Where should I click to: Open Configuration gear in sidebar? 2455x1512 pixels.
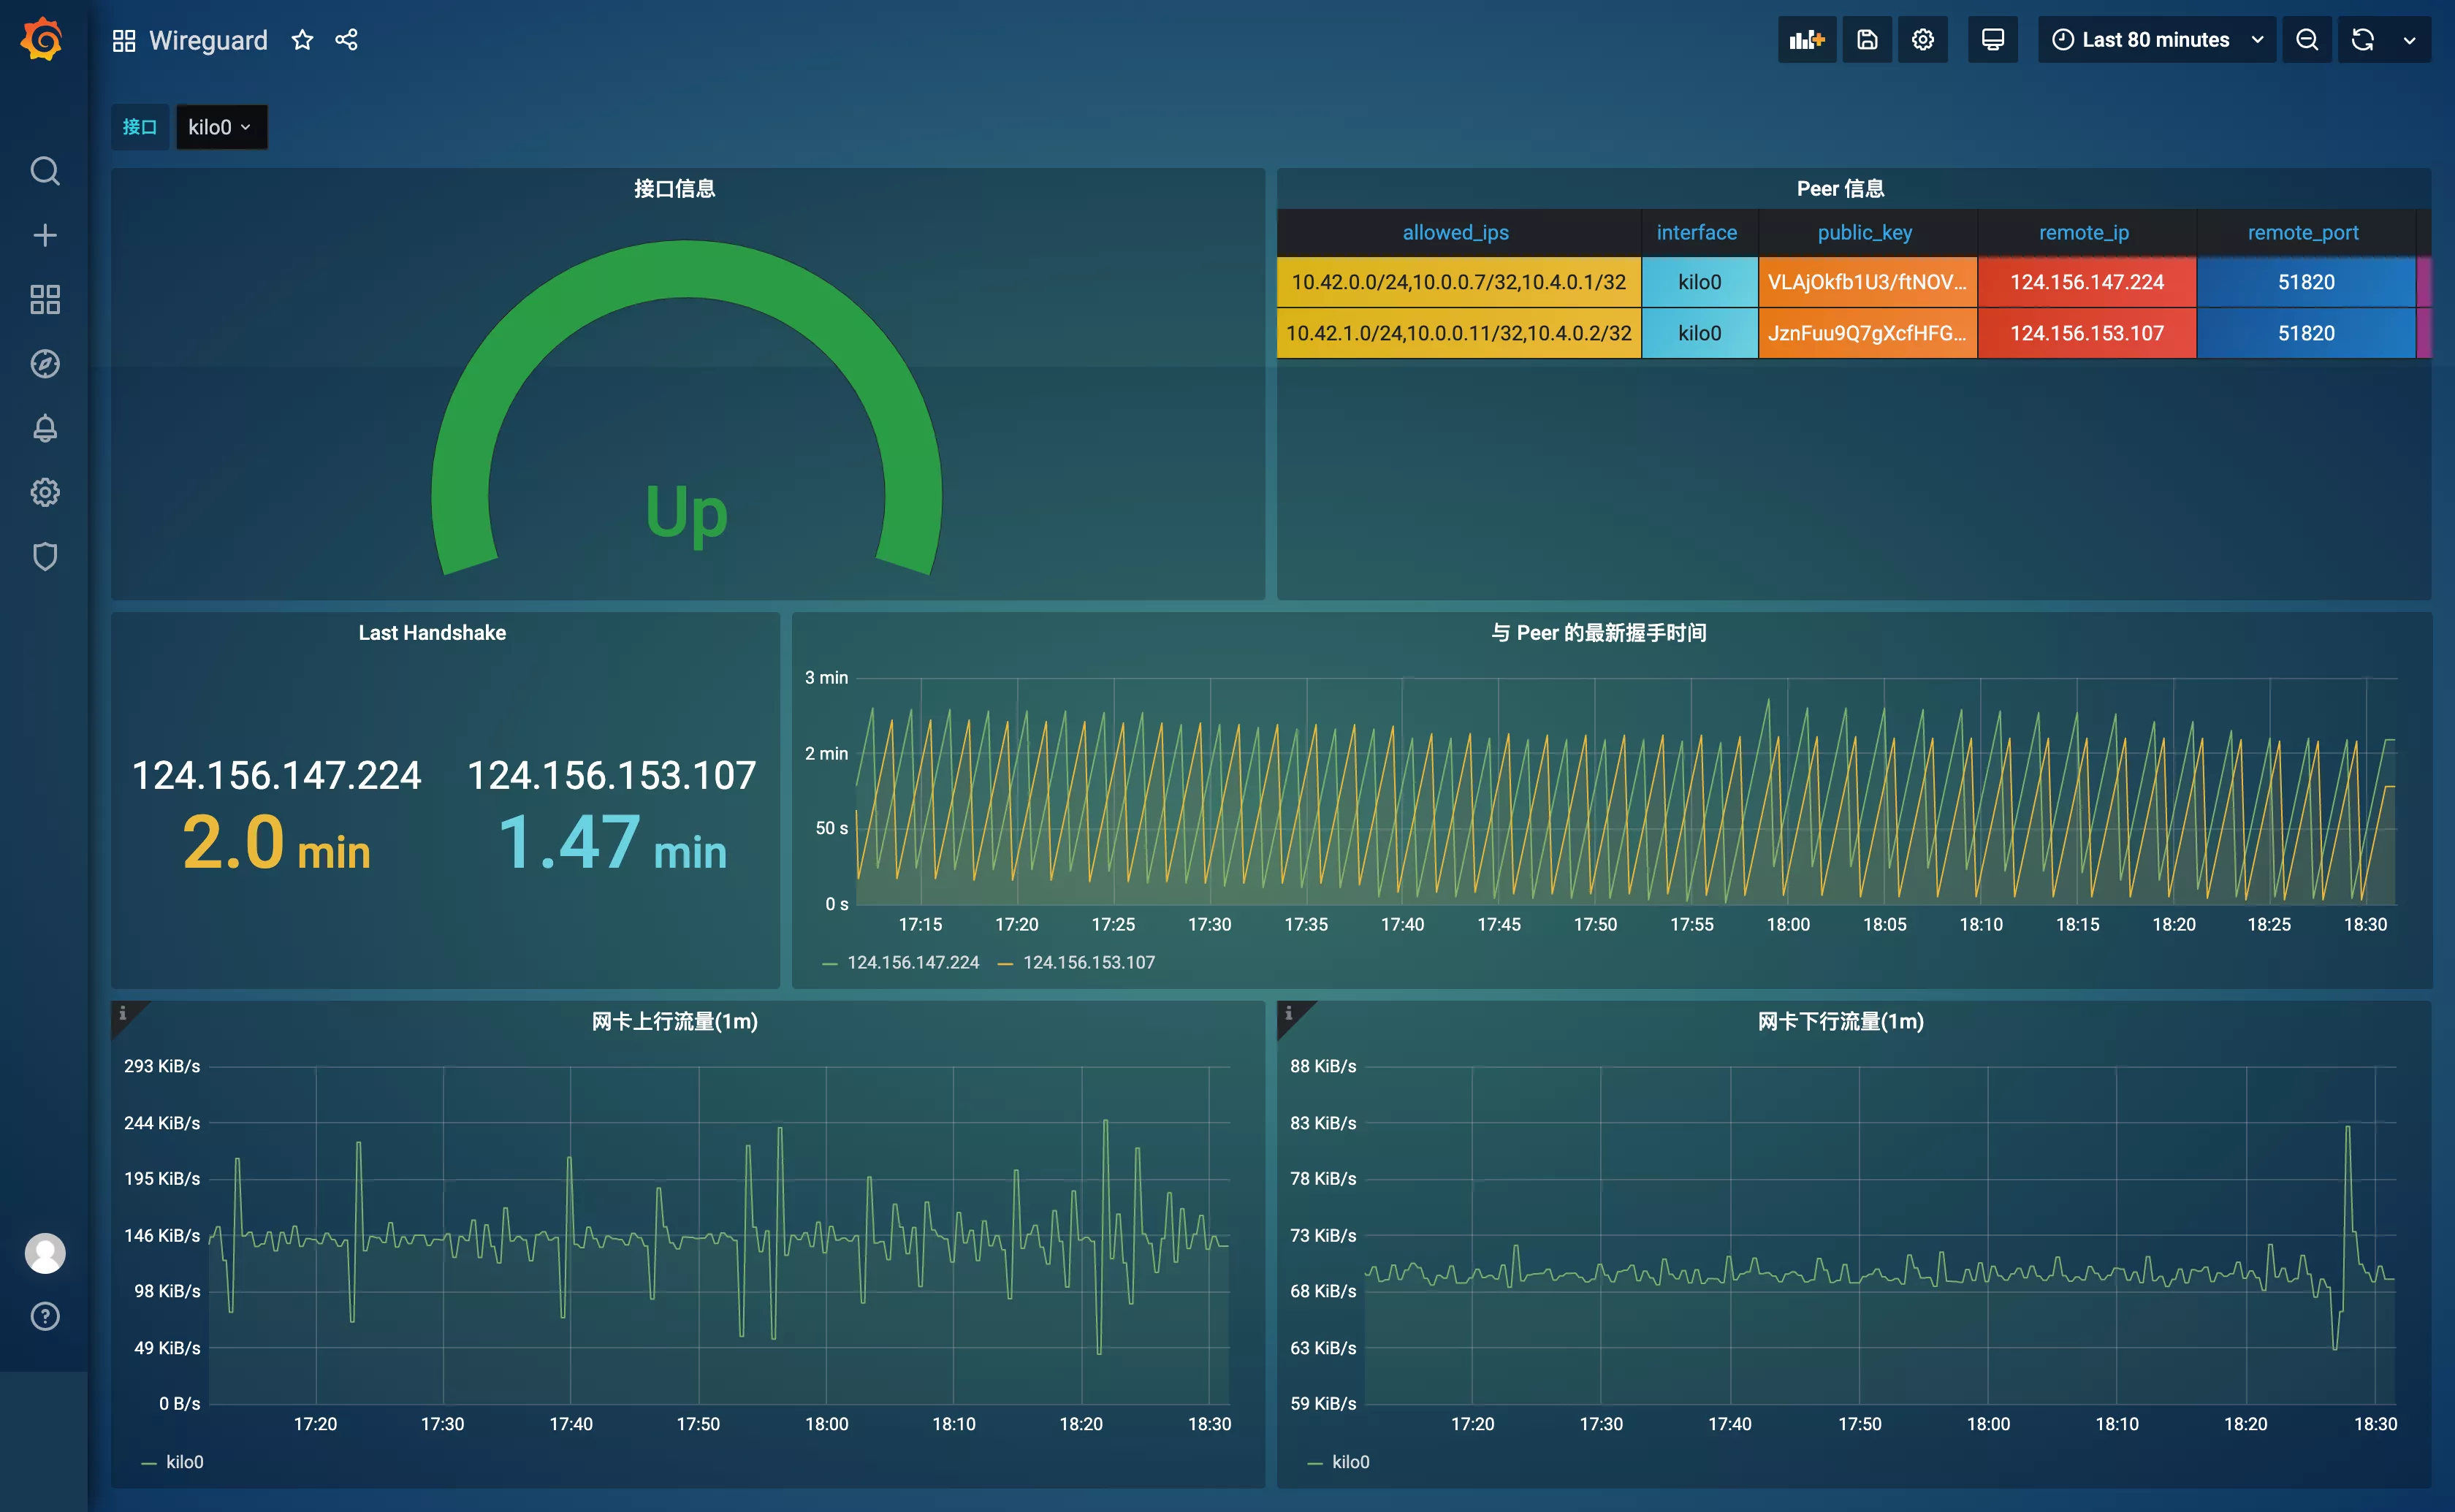tap(45, 492)
